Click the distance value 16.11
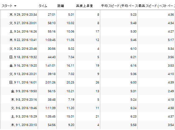 coord(70,66)
